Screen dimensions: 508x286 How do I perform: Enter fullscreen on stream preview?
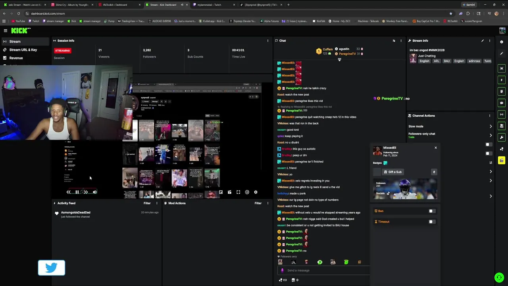coord(238,192)
